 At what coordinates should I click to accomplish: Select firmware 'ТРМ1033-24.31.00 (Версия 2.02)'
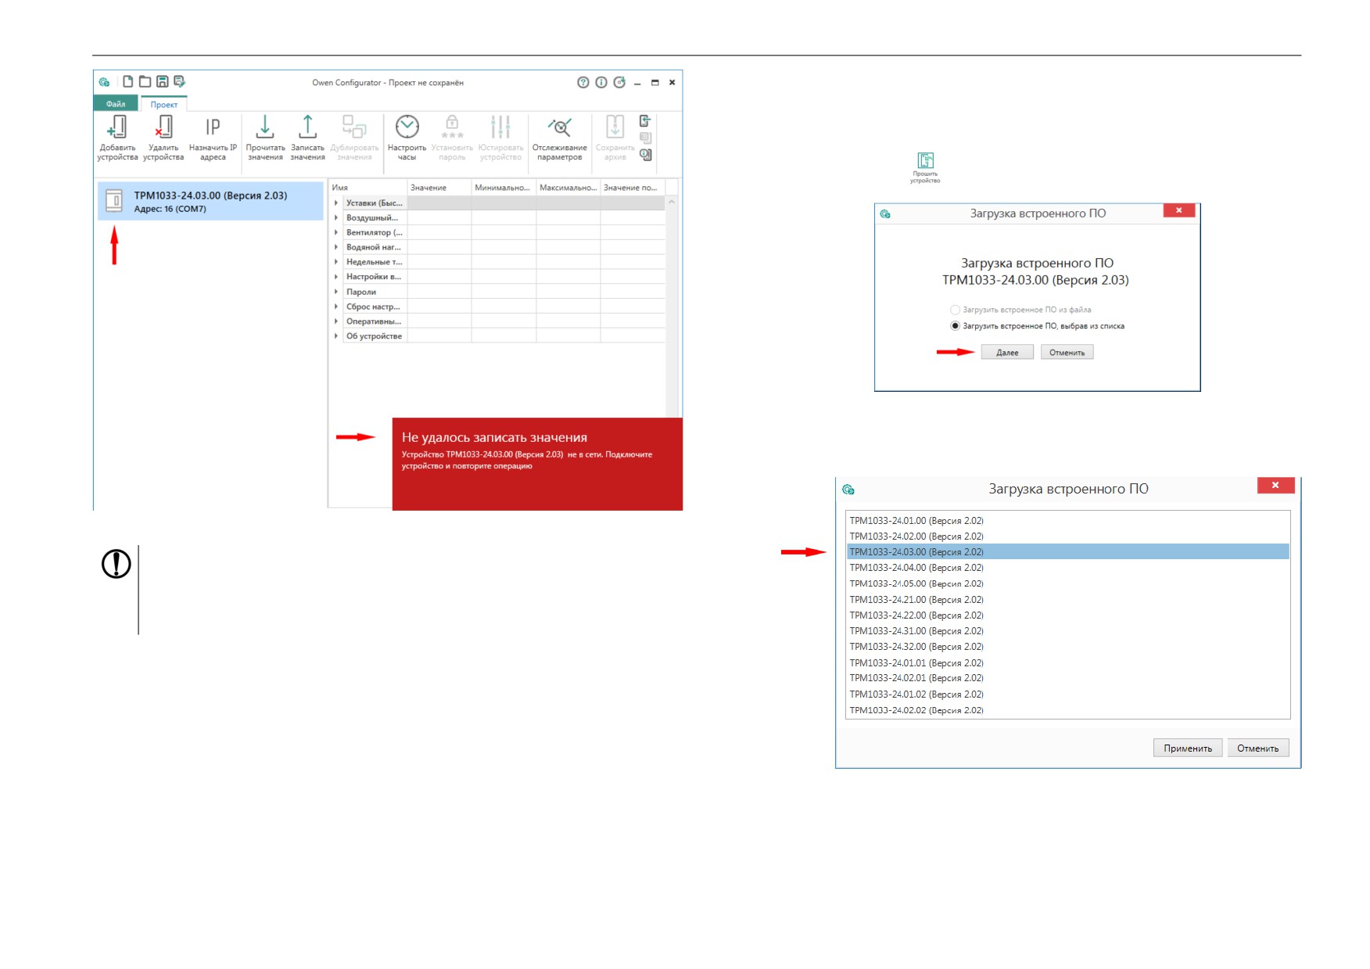(x=1067, y=631)
